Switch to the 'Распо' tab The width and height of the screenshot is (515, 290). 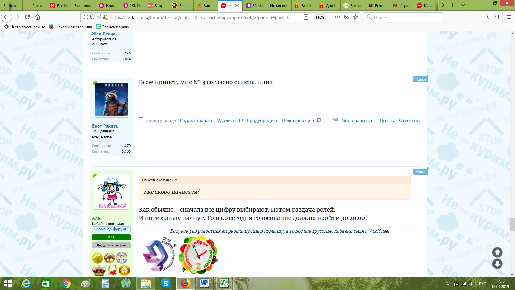pos(34,5)
